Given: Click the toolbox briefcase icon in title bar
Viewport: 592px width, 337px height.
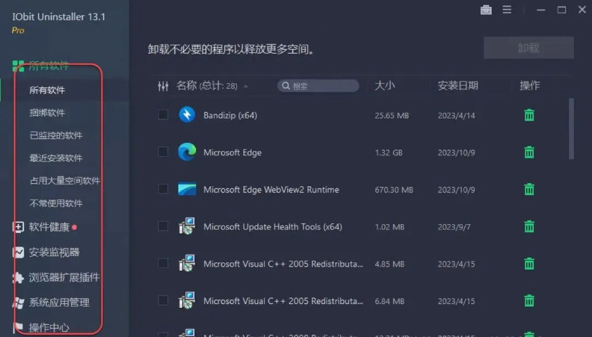Looking at the screenshot, I should tap(486, 10).
